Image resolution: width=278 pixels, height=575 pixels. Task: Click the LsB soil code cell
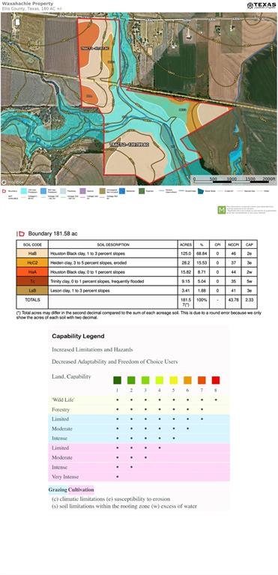pos(32,291)
